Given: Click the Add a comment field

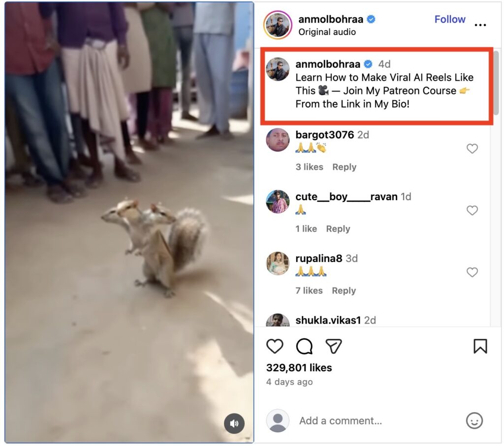Looking at the screenshot, I should pyautogui.click(x=374, y=421).
